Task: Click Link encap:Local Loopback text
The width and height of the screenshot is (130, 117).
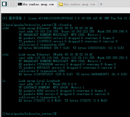Action: point(39,81)
